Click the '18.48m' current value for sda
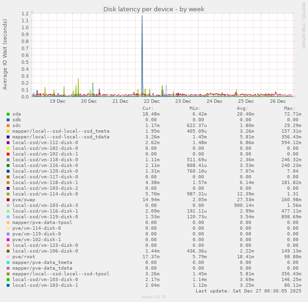308x302 pixels. coord(151,114)
